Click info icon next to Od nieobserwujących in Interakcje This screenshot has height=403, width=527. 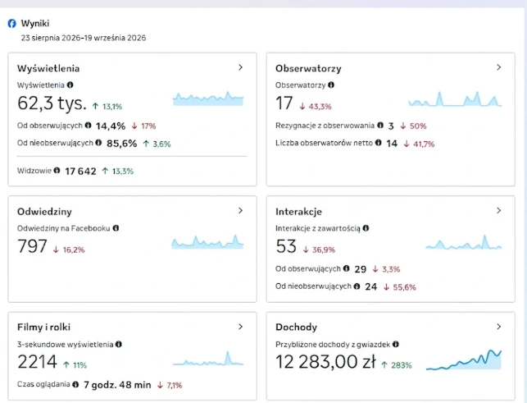tap(357, 286)
